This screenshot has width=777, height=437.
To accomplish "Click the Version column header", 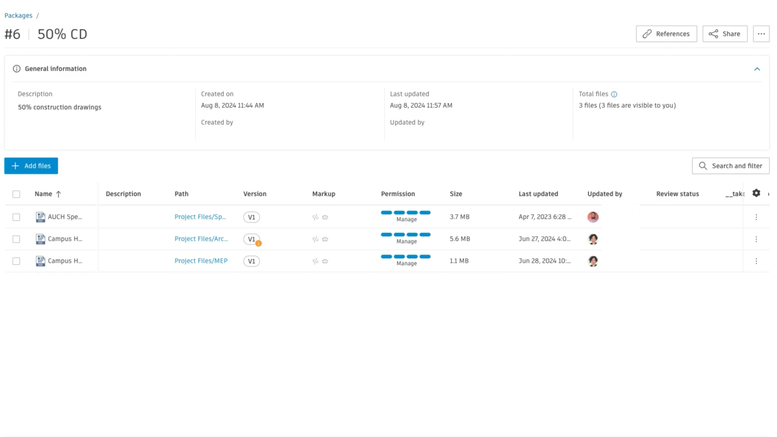I will click(255, 194).
